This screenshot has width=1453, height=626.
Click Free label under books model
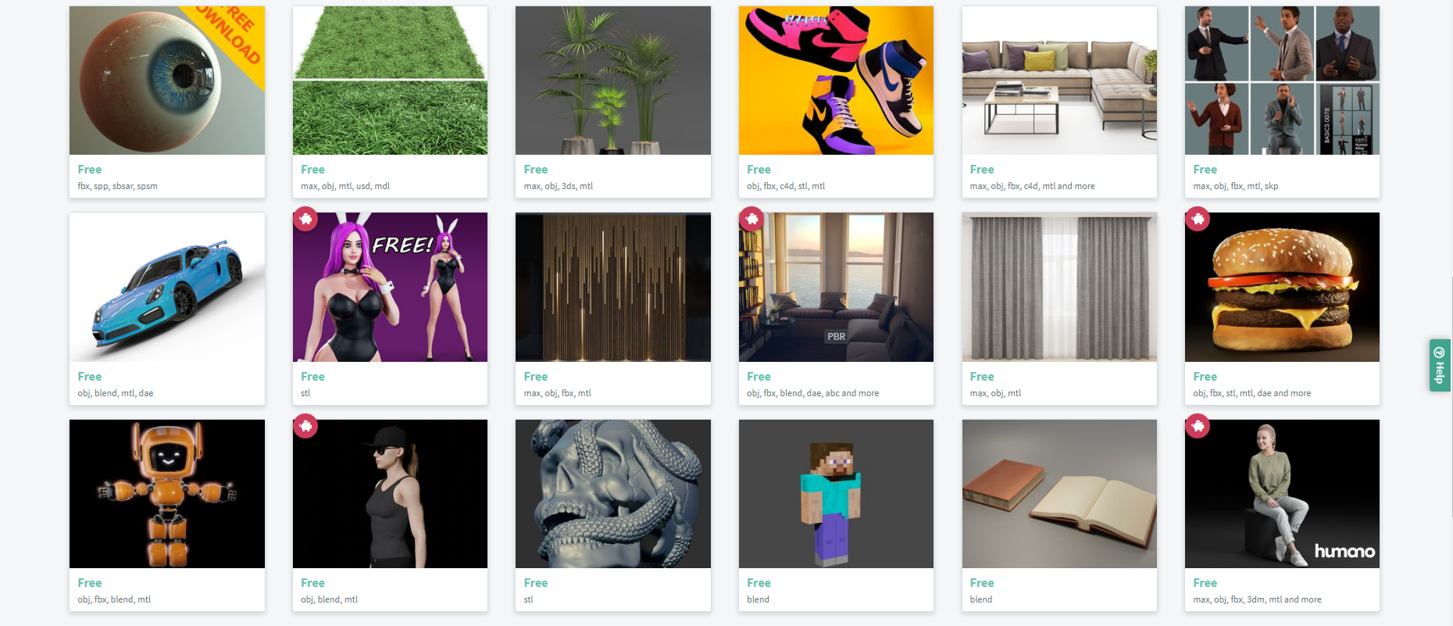[982, 583]
